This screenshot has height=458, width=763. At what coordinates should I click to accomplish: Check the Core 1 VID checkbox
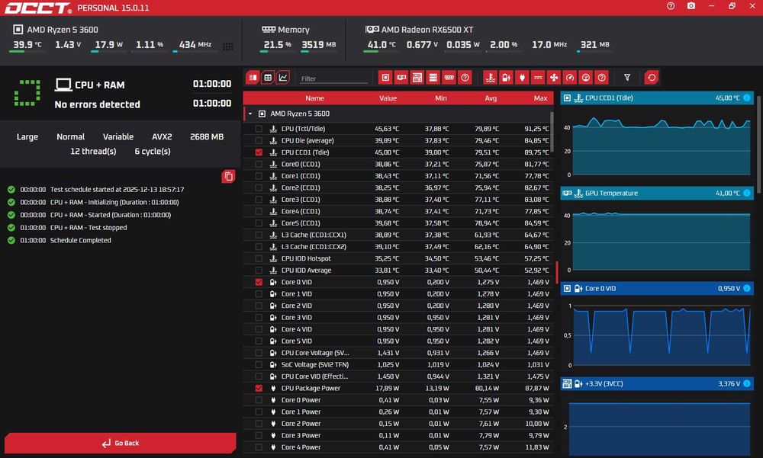259,293
